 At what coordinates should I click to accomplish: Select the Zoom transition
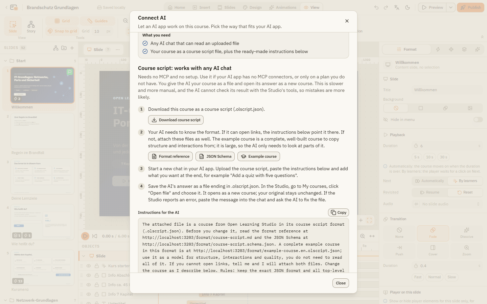[x=467, y=251]
